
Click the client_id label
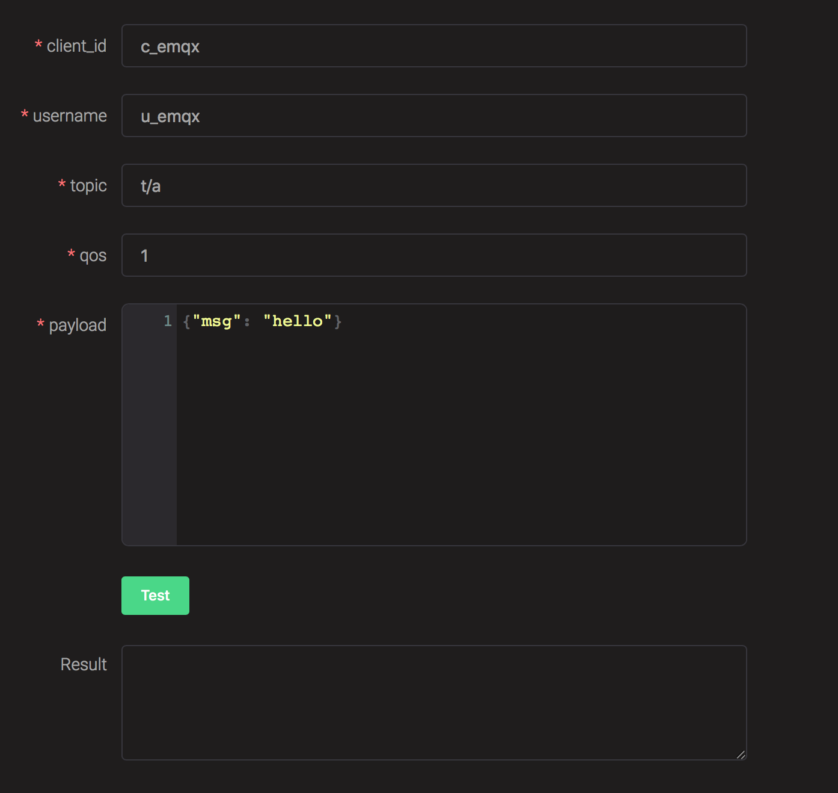76,46
